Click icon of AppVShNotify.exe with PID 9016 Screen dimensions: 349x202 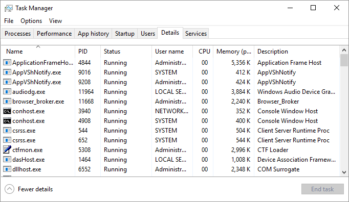tap(7, 72)
